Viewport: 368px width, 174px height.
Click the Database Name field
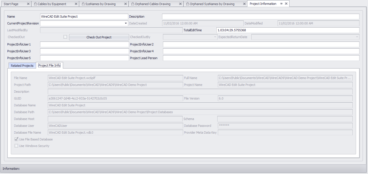(200, 105)
